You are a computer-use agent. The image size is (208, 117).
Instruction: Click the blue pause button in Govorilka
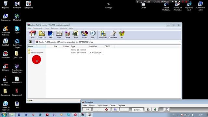point(115,110)
